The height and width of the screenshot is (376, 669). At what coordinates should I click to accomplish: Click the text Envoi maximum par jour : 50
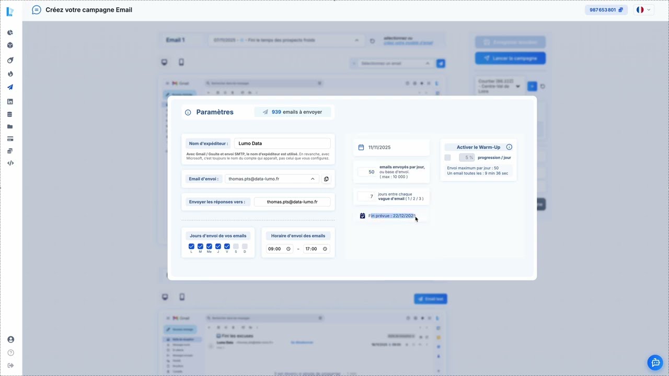[x=472, y=168]
